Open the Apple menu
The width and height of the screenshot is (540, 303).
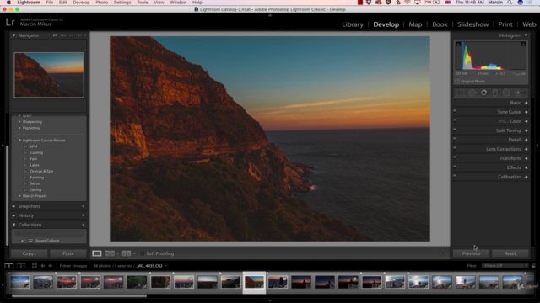(x=8, y=3)
